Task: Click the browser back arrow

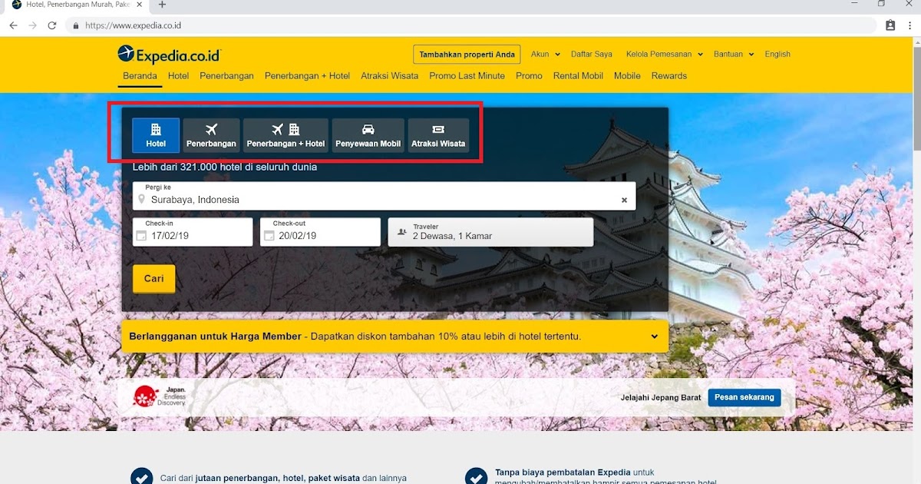Action: point(13,25)
